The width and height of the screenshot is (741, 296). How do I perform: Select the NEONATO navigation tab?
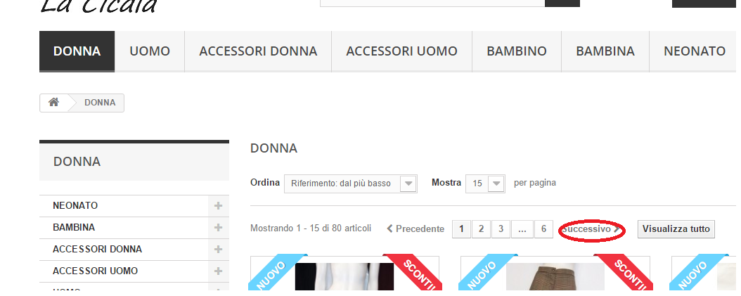[x=694, y=51]
